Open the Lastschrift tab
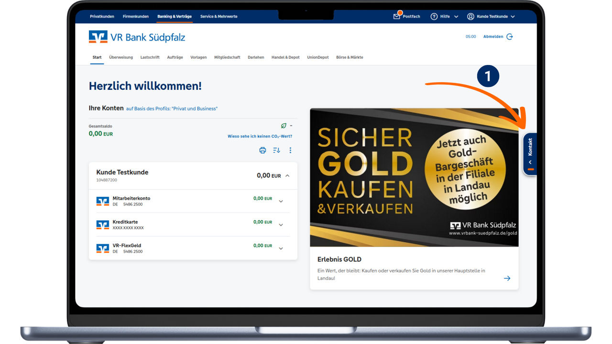Screen dimensions: 612x344 [150, 57]
